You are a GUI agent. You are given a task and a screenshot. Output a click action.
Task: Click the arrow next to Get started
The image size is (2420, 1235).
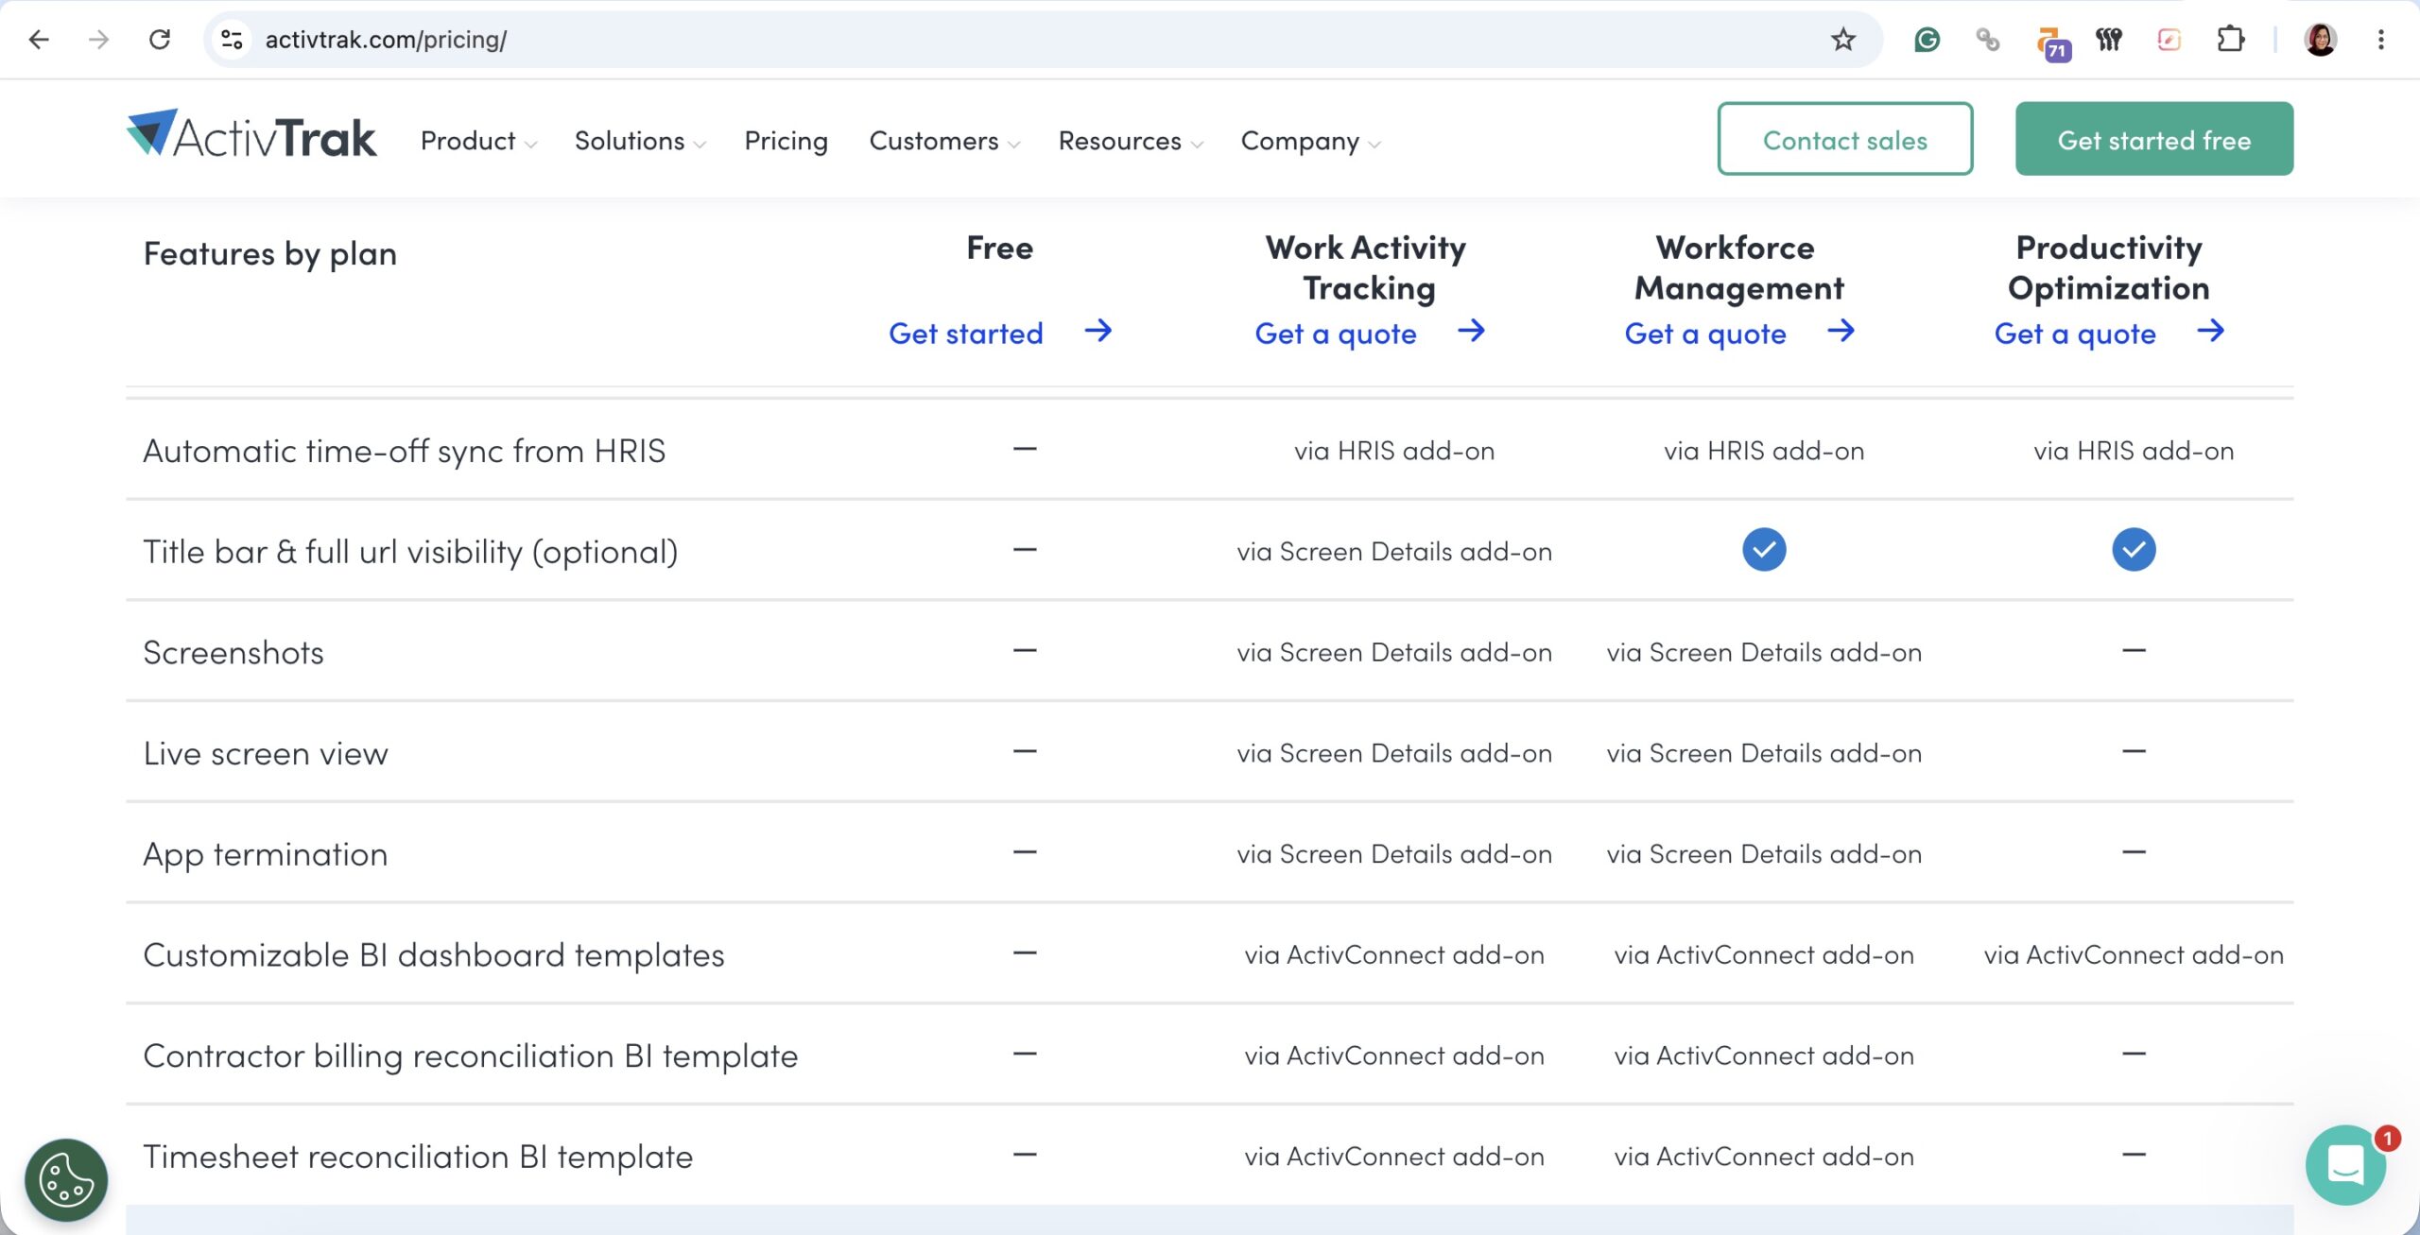coord(1098,331)
